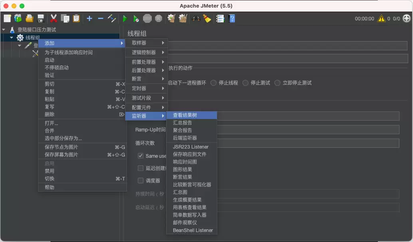
Task: Choose 聚合报告 listener
Action: click(x=192, y=130)
